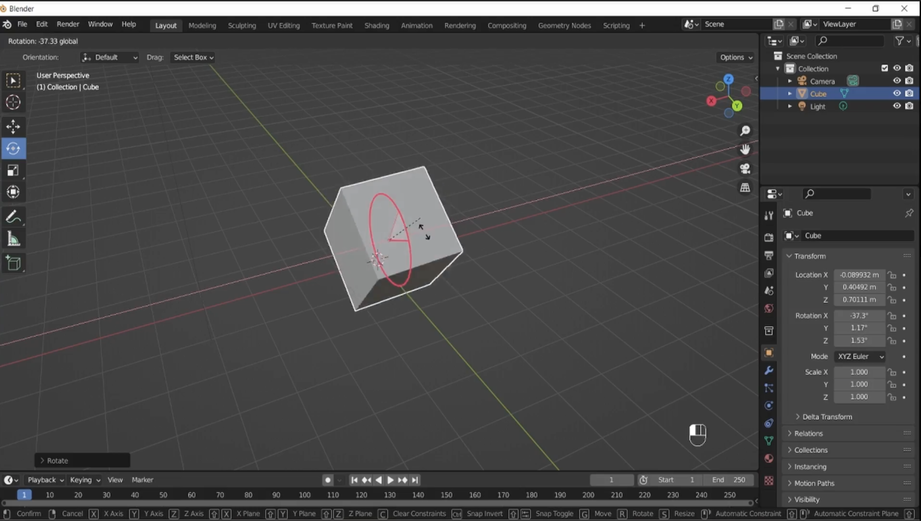The width and height of the screenshot is (921, 521).
Task: Open the Output properties tab
Action: coord(769,255)
